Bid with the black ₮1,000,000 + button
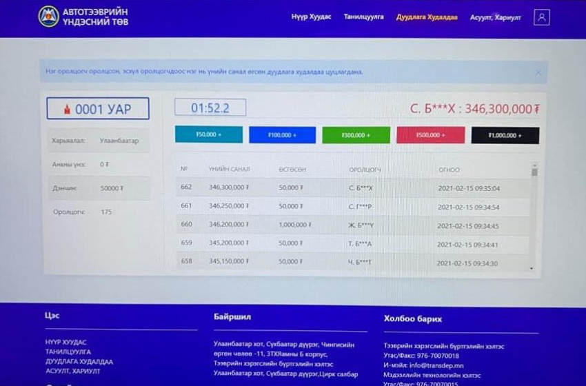Image resolution: width=586 pixels, height=386 pixels. tap(505, 136)
